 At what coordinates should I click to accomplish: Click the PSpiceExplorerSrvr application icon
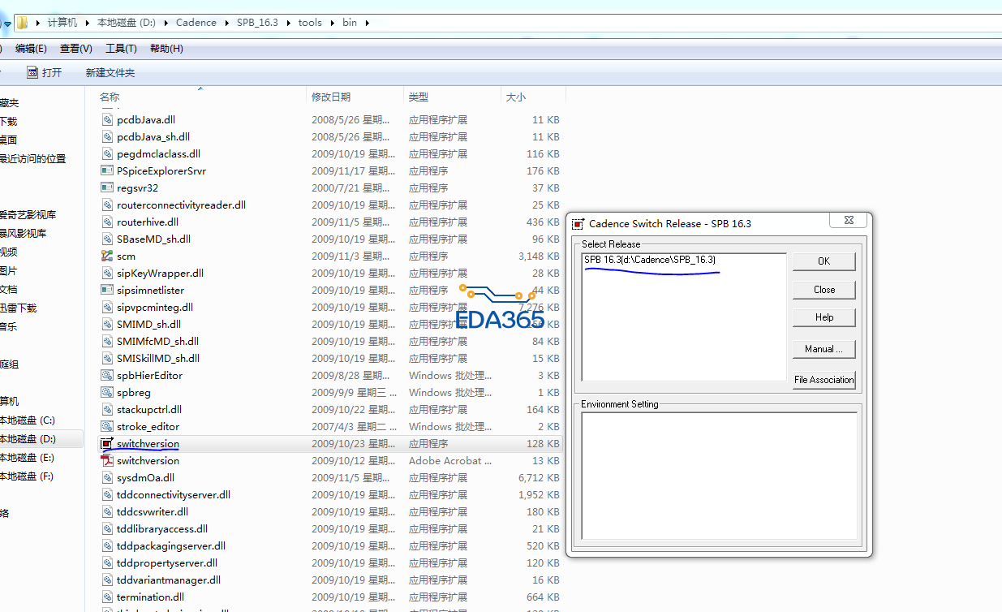point(107,170)
